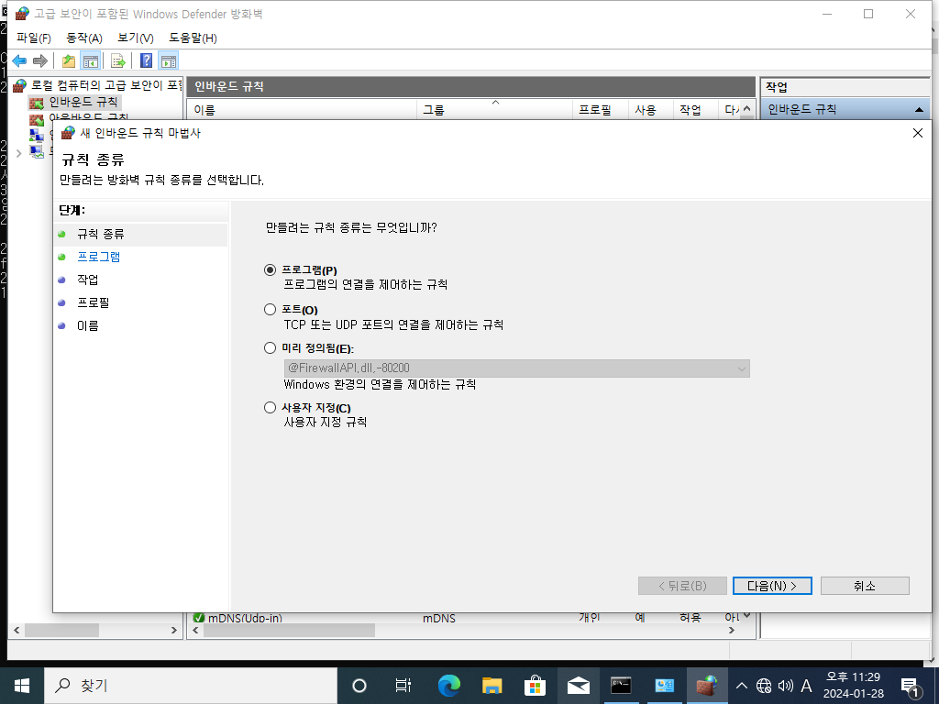Open Microsoft Store from taskbar
The image size is (939, 704).
tap(535, 686)
